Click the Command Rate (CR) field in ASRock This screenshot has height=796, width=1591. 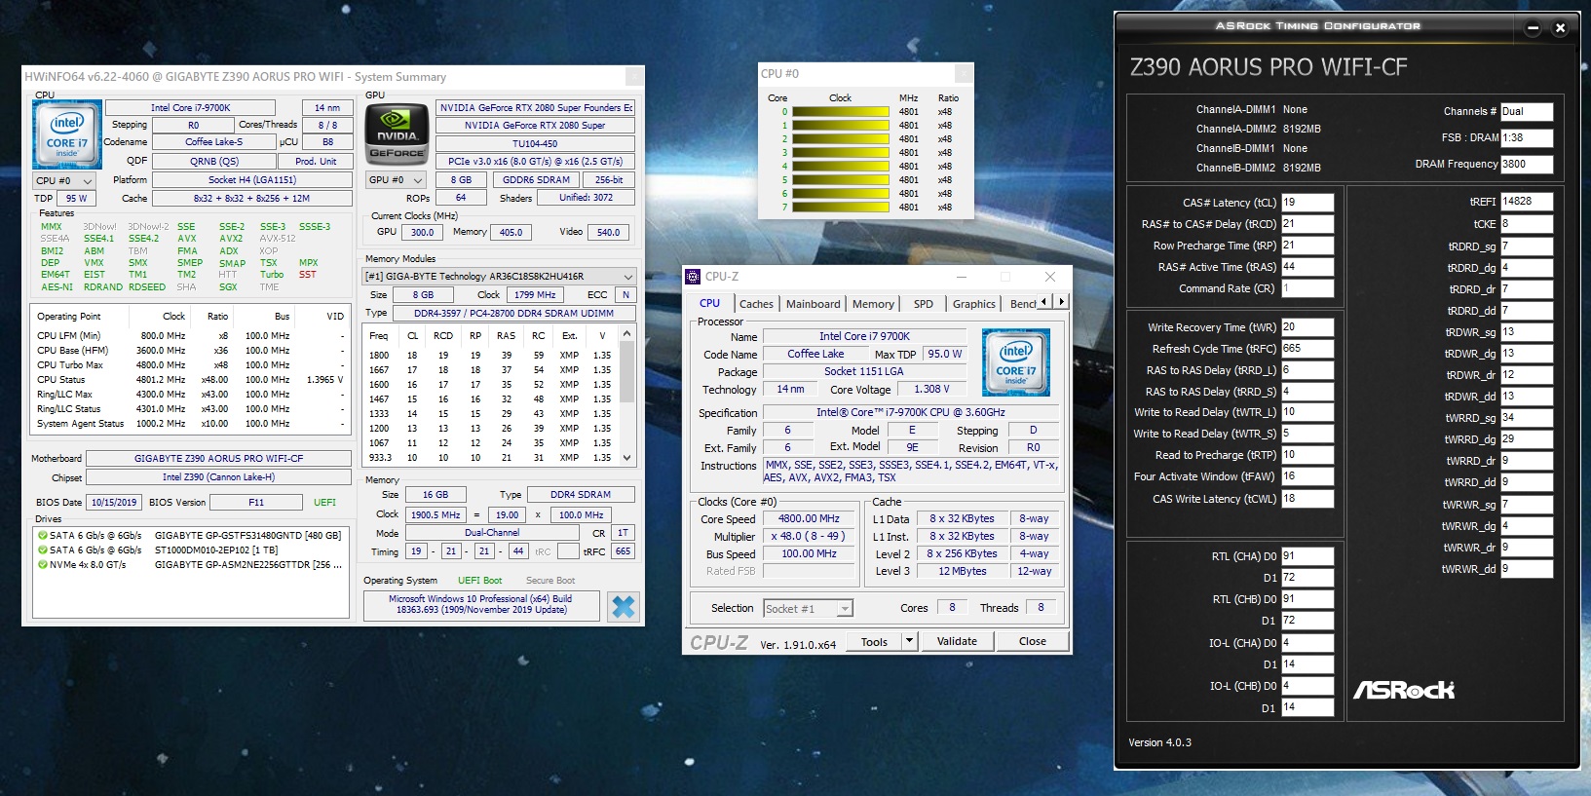[1307, 288]
